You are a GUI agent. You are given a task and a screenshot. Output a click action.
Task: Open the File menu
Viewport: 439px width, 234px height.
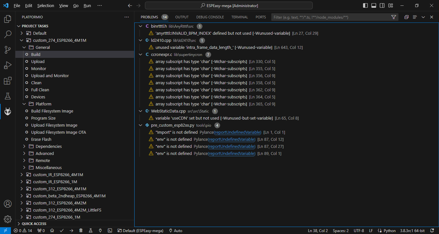click(x=17, y=5)
